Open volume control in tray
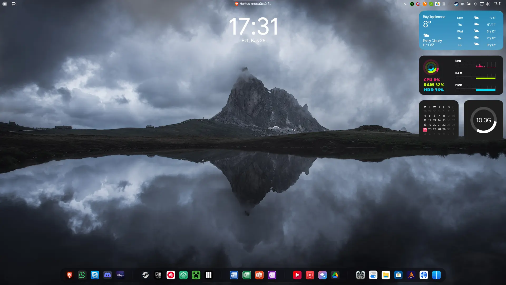Image resolution: width=506 pixels, height=285 pixels. [x=488, y=4]
